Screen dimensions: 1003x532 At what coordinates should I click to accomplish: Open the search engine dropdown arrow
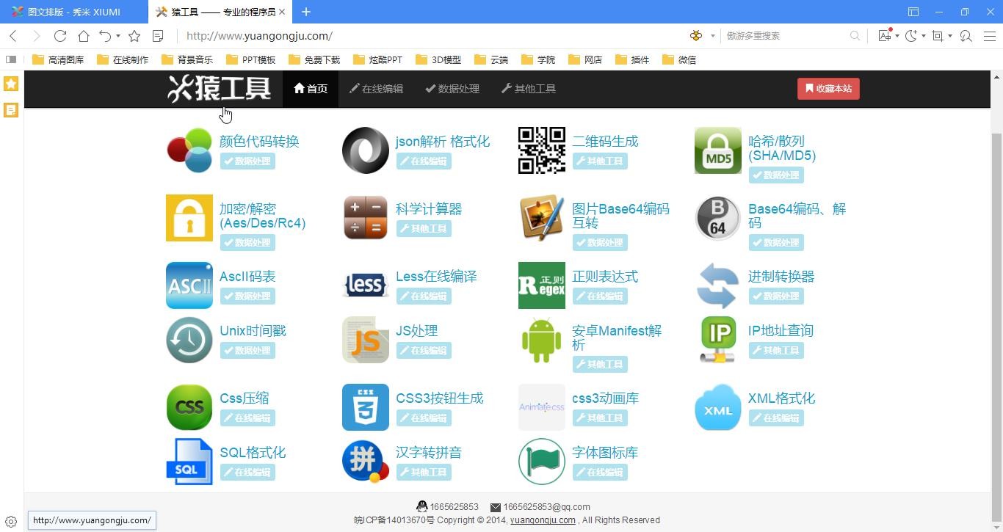(712, 36)
